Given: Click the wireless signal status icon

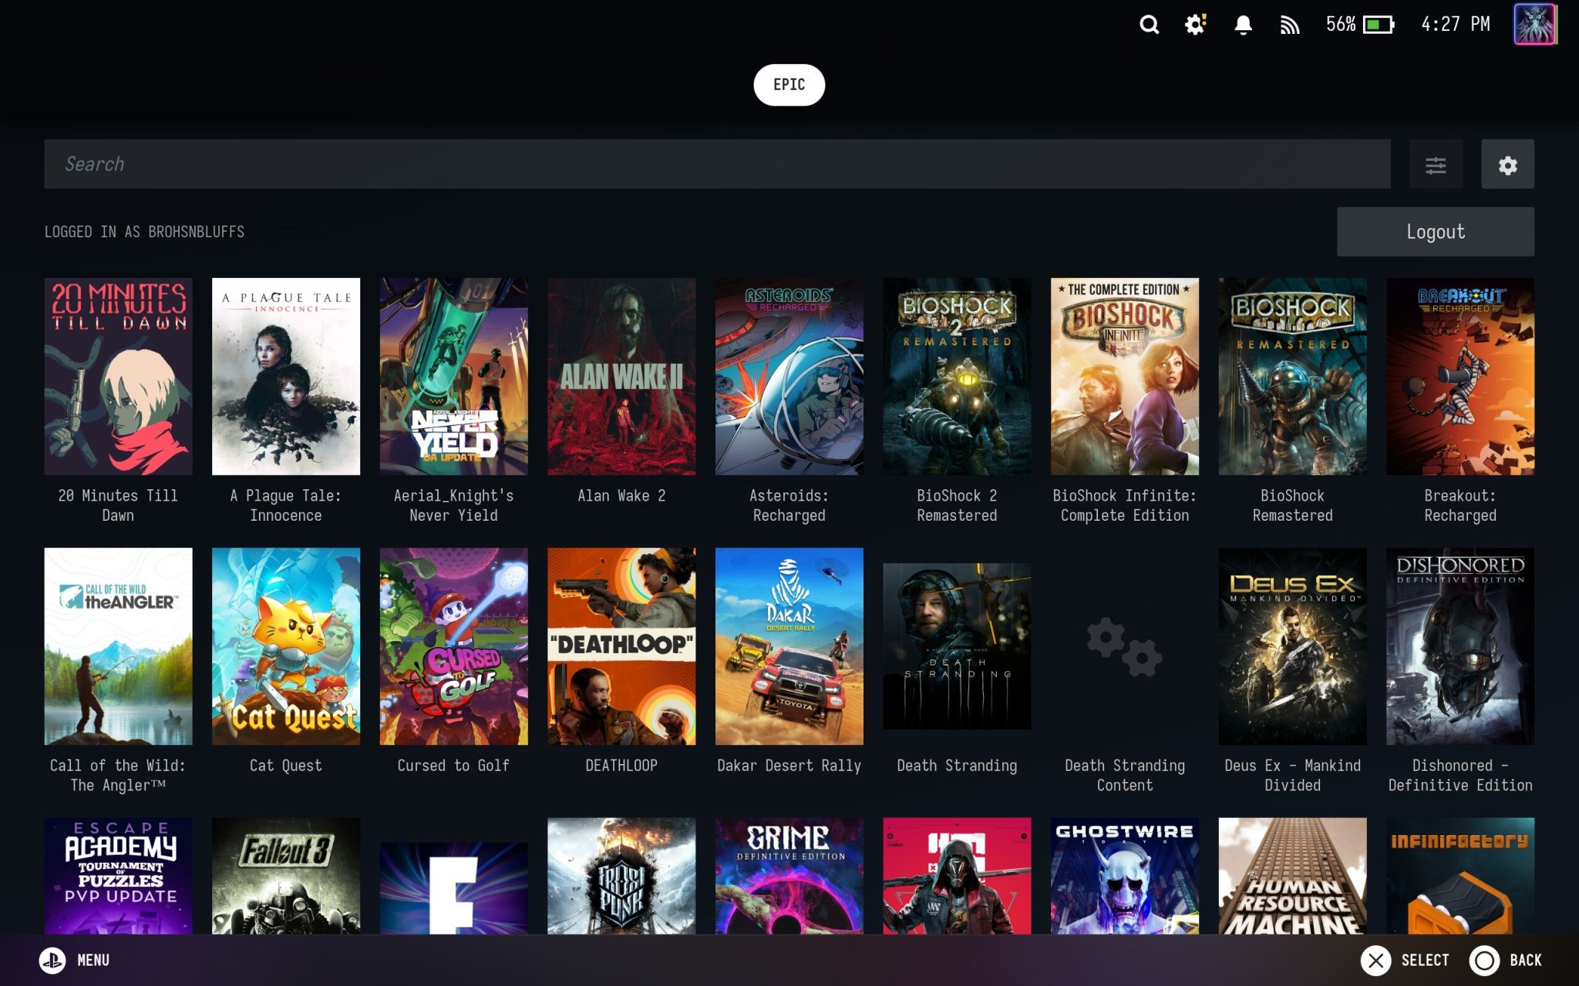Looking at the screenshot, I should click(1290, 25).
